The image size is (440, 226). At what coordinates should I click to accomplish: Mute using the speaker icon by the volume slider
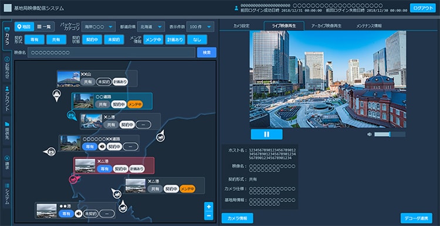(x=369, y=134)
